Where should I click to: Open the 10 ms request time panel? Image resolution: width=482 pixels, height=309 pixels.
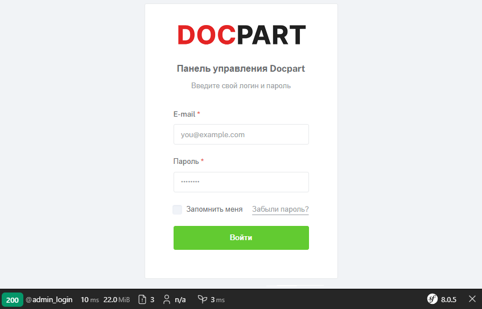coord(90,299)
